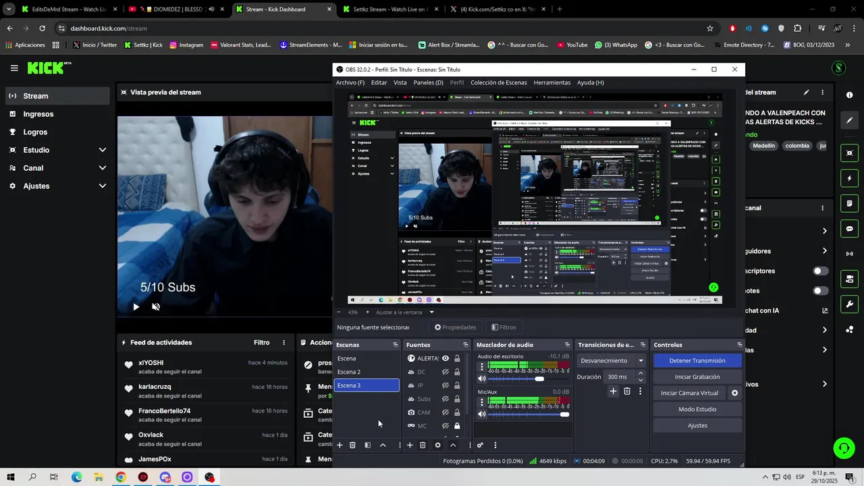Open Paneles menu in OBS
The height and width of the screenshot is (486, 864).
(428, 82)
